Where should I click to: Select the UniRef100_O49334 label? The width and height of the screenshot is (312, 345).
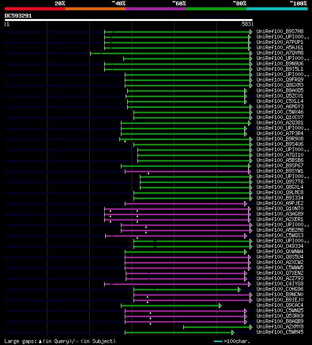click(280, 246)
